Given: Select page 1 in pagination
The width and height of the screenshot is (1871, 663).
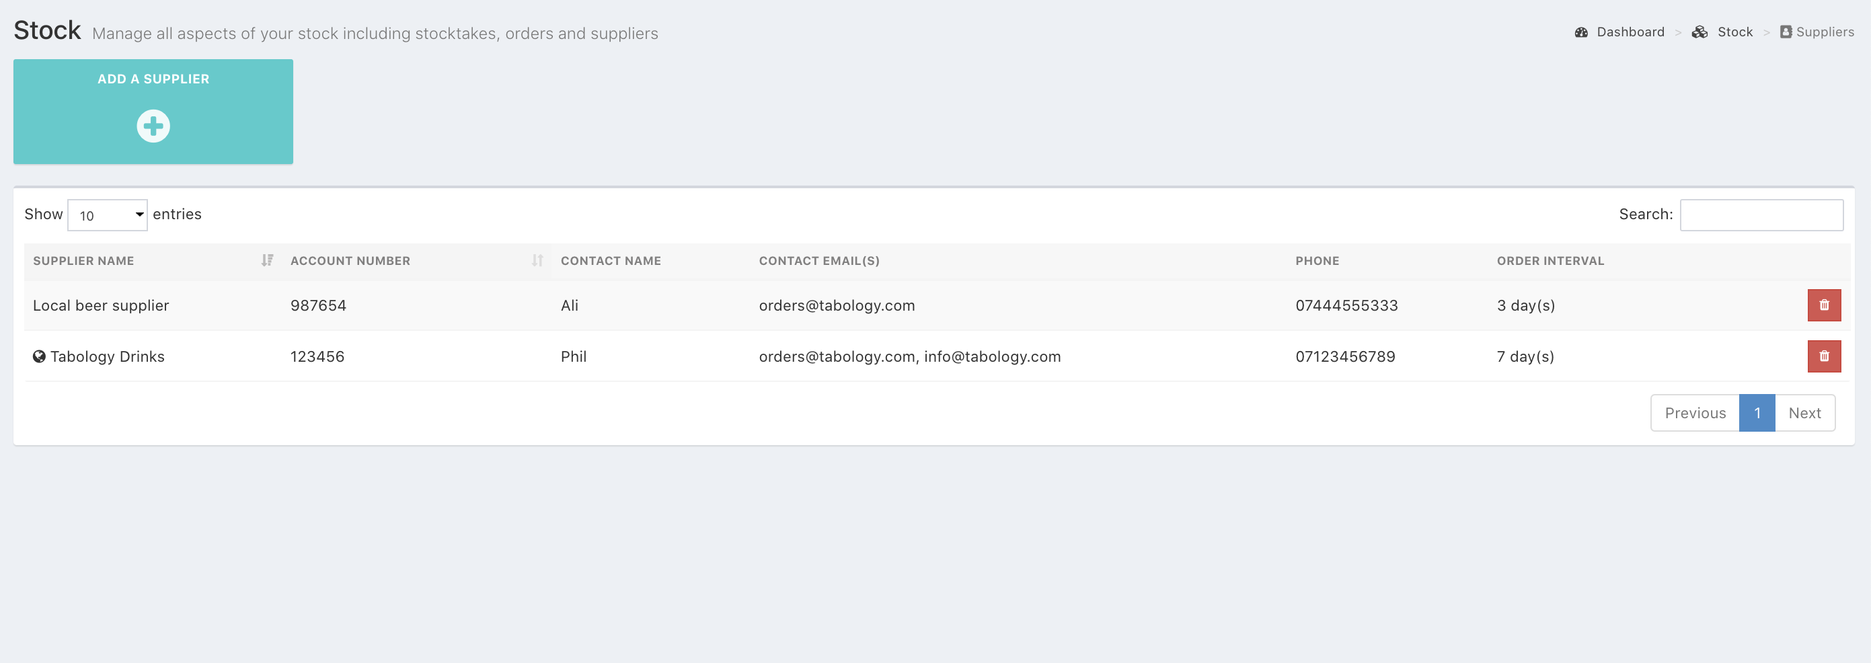Looking at the screenshot, I should coord(1756,412).
